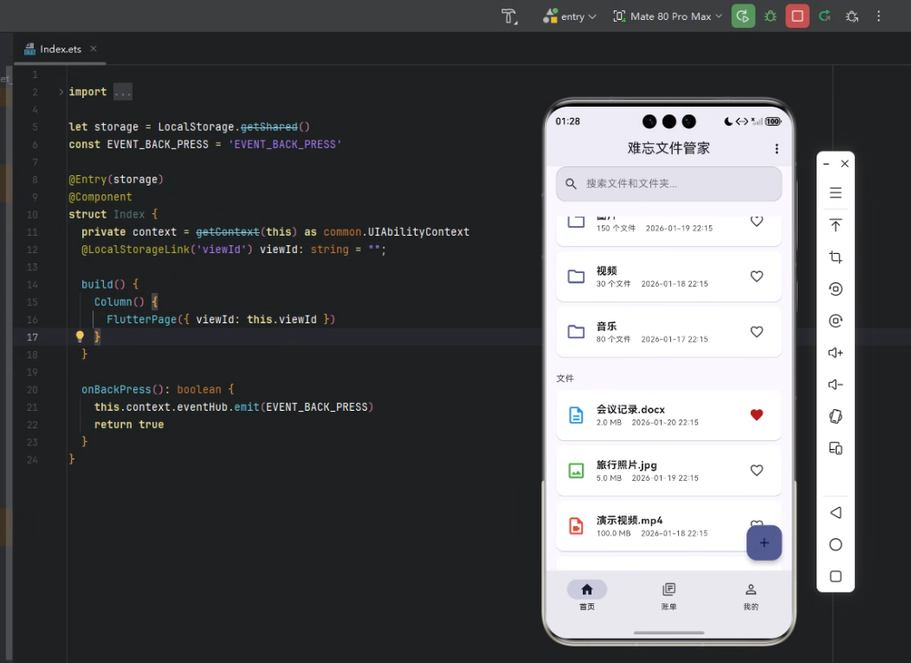The width and height of the screenshot is (911, 663).
Task: Increase emulator volume
Action: (836, 353)
